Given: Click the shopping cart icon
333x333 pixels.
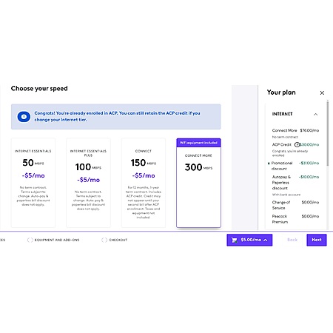Looking at the screenshot, I should coord(234,240).
